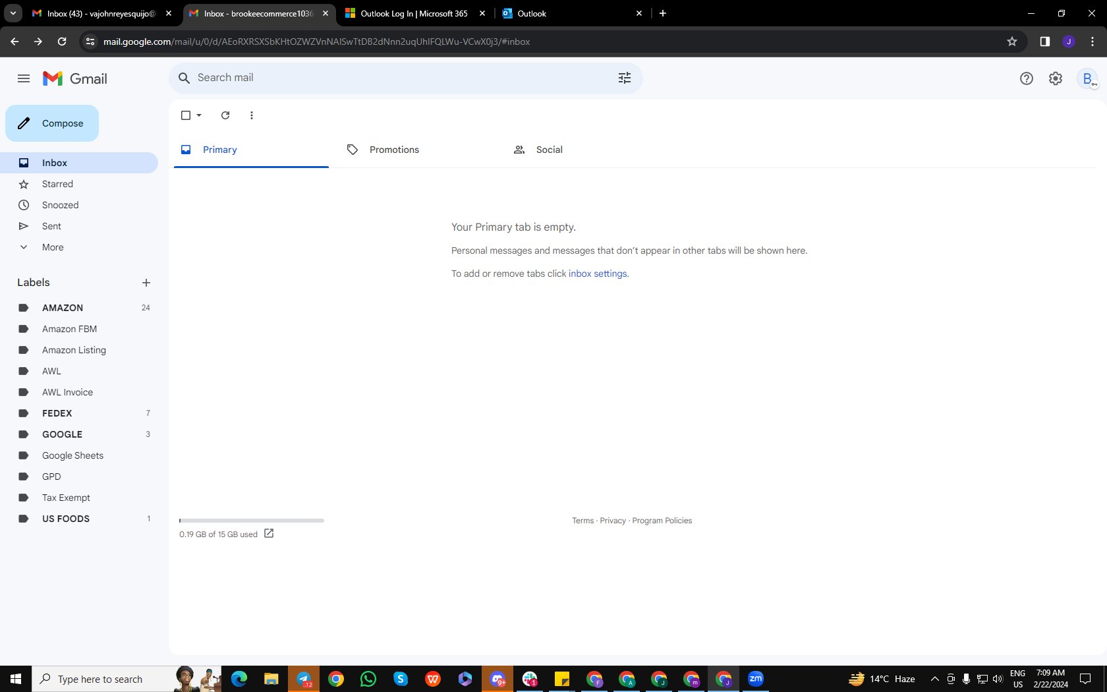
Task: Open the Tax Exempt label
Action: point(79,498)
